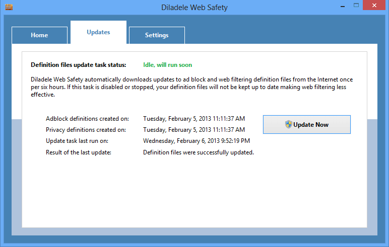Close the Diladele Web Safety window

point(374,5)
